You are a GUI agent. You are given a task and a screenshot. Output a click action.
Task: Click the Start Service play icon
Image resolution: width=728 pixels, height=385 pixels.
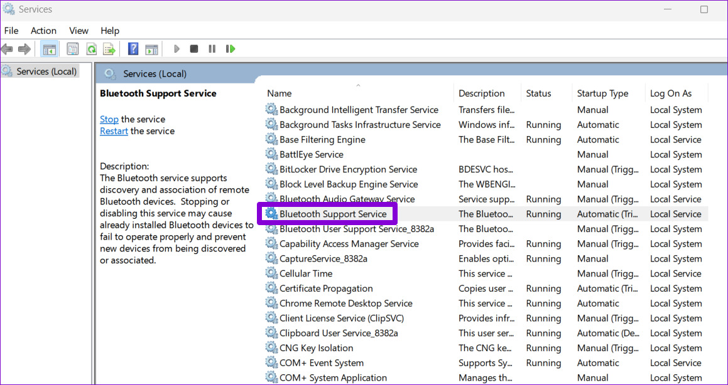click(177, 49)
